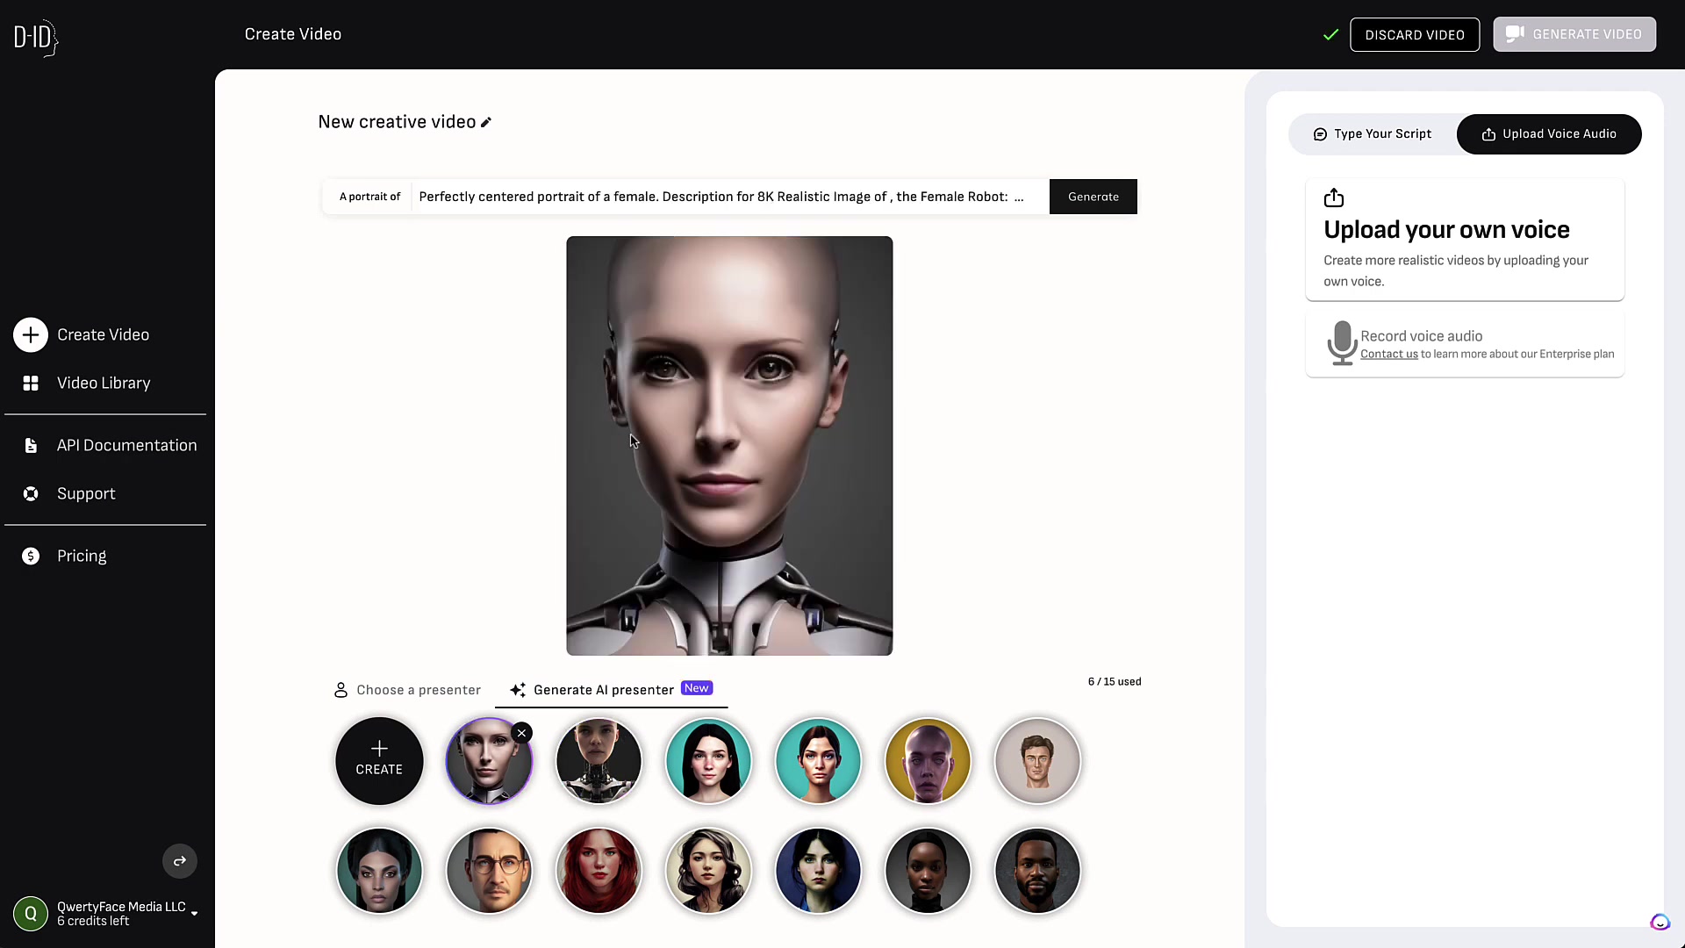Click the D-ID logo
Viewport: 1685px width, 948px height.
[x=36, y=38]
